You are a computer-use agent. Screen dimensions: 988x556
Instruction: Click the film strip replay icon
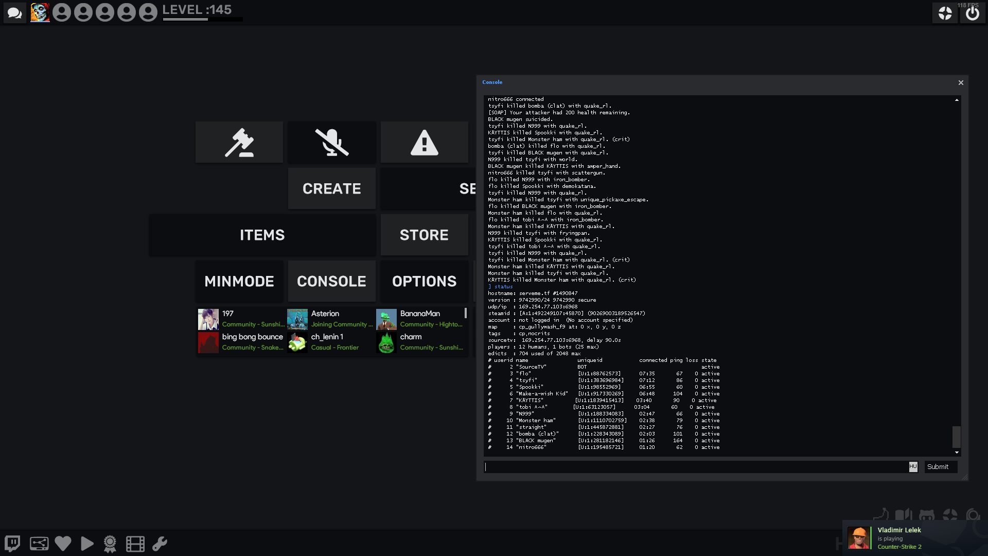coord(135,544)
